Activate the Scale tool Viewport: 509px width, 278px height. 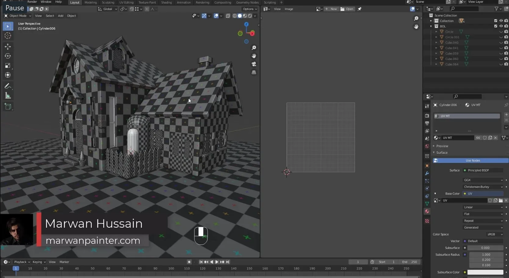8,65
